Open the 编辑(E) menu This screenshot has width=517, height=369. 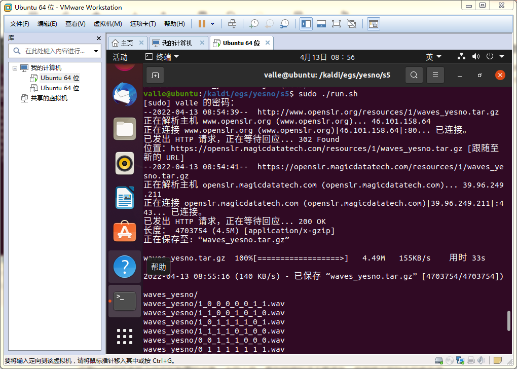tap(47, 24)
